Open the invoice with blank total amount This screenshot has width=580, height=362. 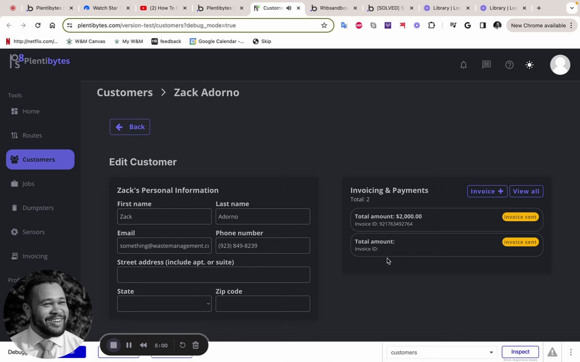[446, 245]
